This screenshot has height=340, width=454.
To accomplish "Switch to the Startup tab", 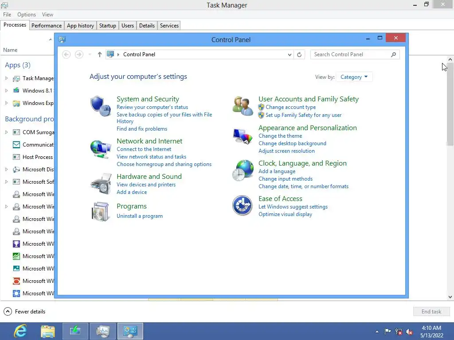I will click(x=107, y=25).
